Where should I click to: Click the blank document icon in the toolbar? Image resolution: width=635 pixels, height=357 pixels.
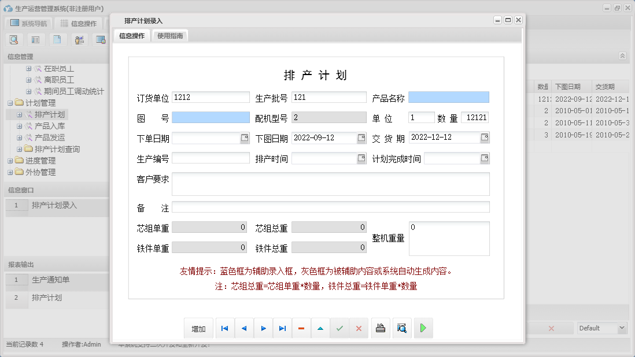(58, 40)
